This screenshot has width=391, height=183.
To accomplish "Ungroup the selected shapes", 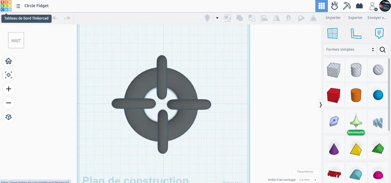I will [239, 18].
